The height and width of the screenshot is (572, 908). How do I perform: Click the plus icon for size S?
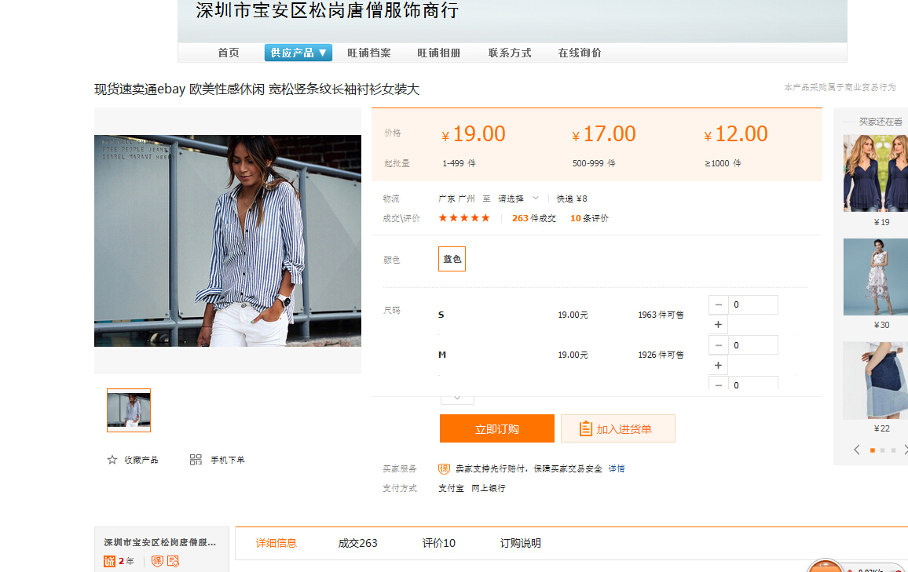click(718, 325)
